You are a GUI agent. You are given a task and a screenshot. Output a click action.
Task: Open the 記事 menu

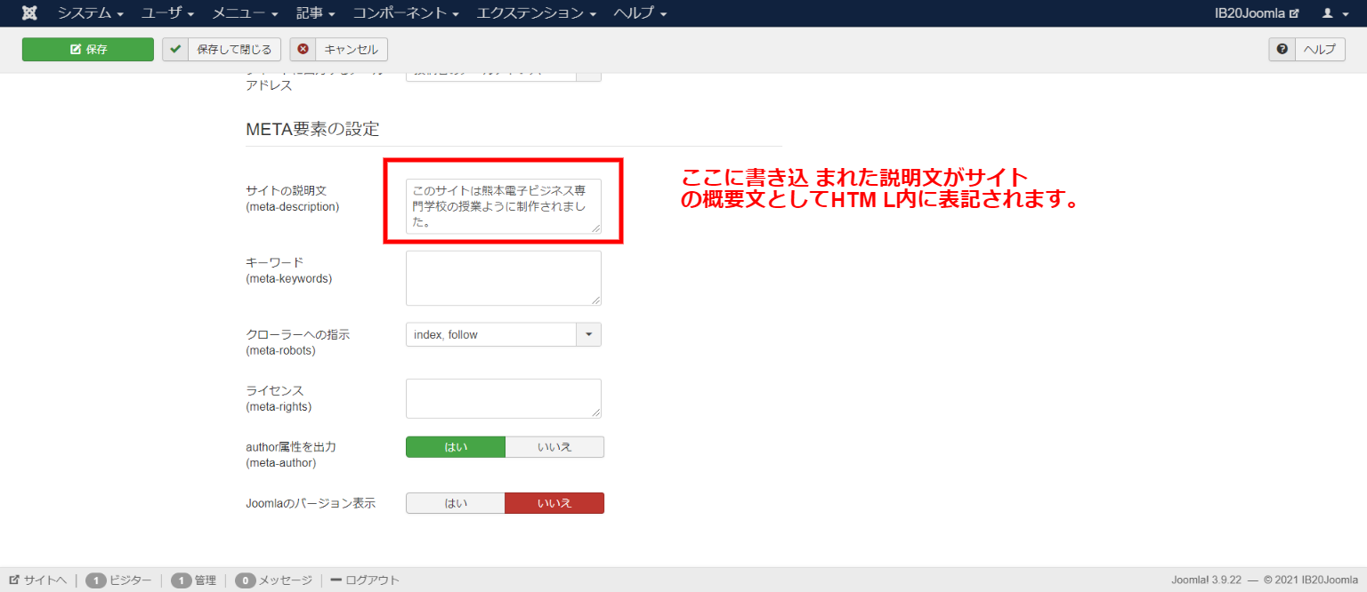click(315, 13)
